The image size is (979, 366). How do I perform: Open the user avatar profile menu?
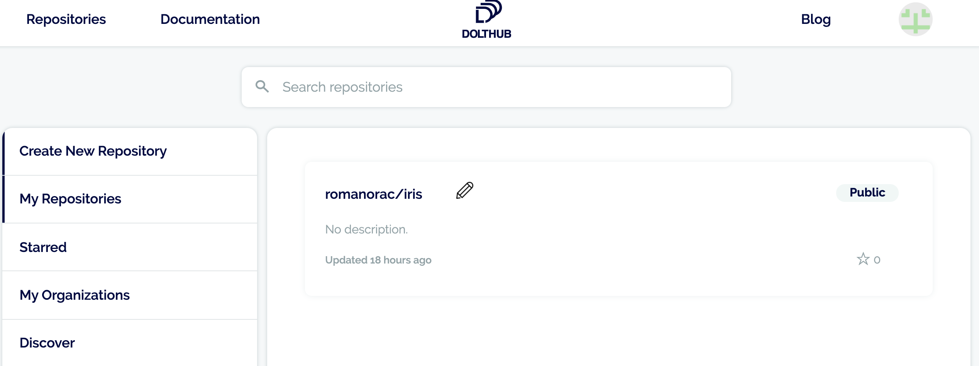915,19
